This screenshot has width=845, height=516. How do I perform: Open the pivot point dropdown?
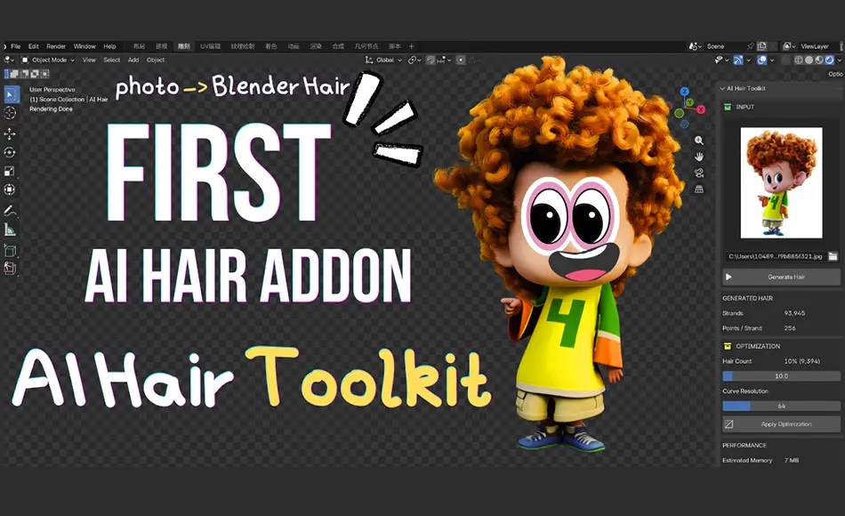414,60
